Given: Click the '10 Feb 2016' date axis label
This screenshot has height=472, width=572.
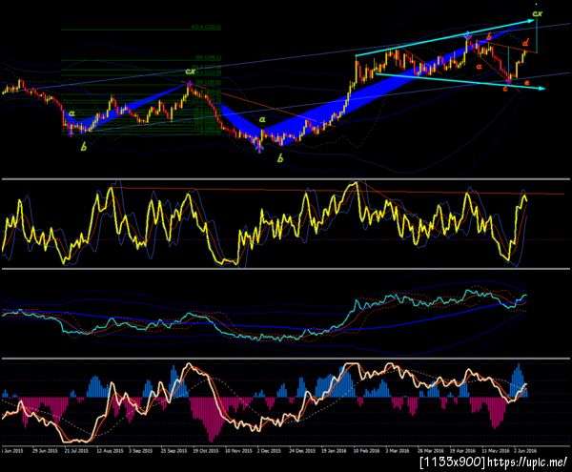Looking at the screenshot, I should click(x=366, y=451).
